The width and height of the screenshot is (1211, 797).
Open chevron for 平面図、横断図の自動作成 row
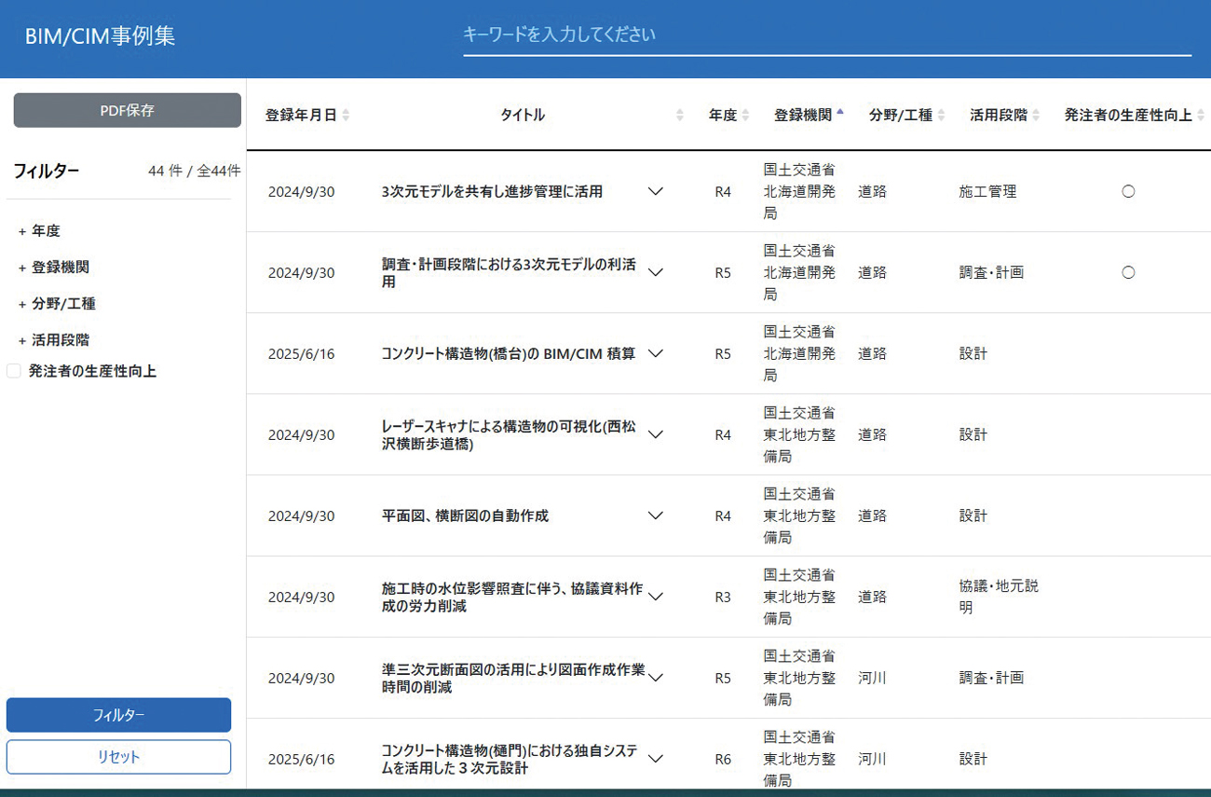pyautogui.click(x=655, y=515)
